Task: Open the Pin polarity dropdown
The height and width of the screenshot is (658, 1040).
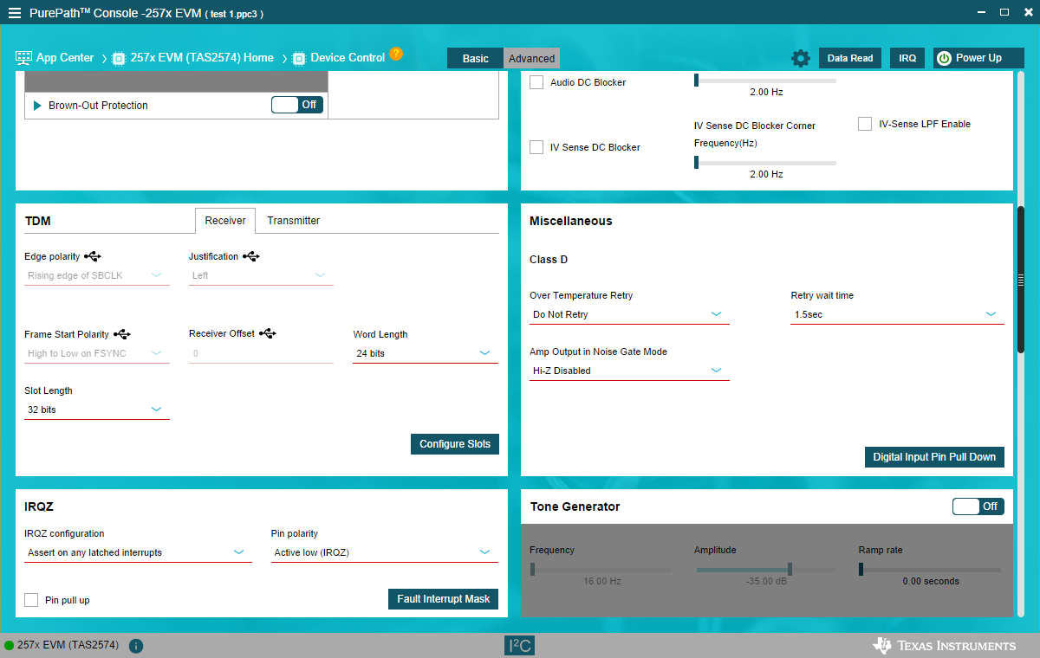Action: (384, 552)
